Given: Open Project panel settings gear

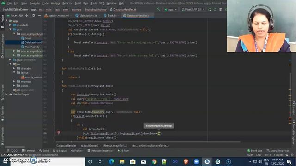Looking at the screenshot, I should coord(34,15).
